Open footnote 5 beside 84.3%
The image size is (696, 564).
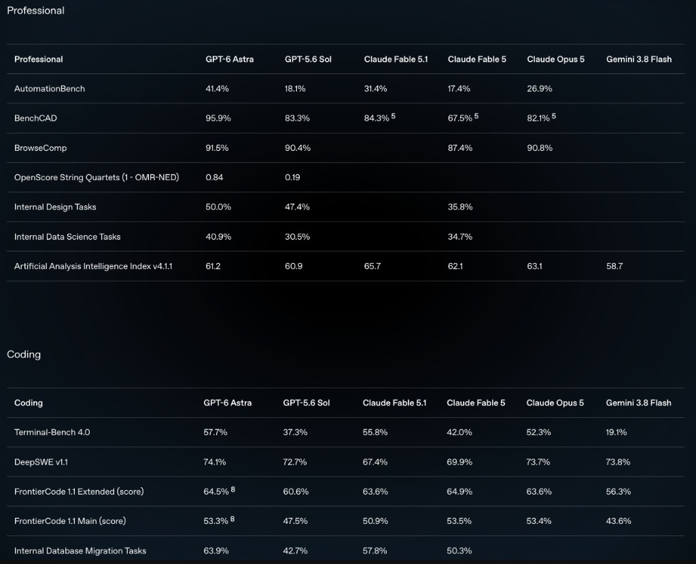pos(394,116)
